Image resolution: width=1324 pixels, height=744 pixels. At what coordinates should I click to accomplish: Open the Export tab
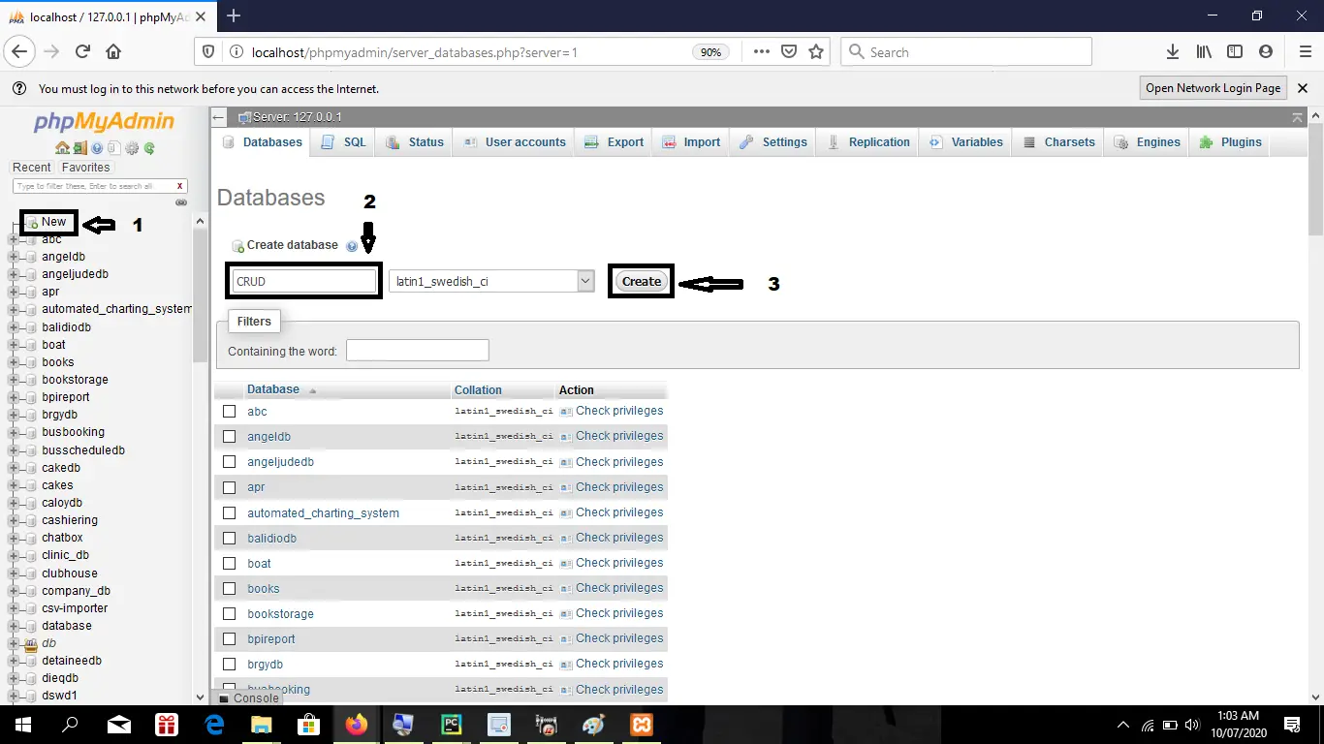[x=615, y=142]
